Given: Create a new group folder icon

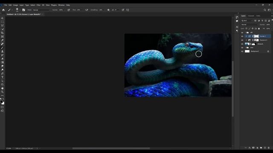Looking at the screenshot, I should 261,148.
